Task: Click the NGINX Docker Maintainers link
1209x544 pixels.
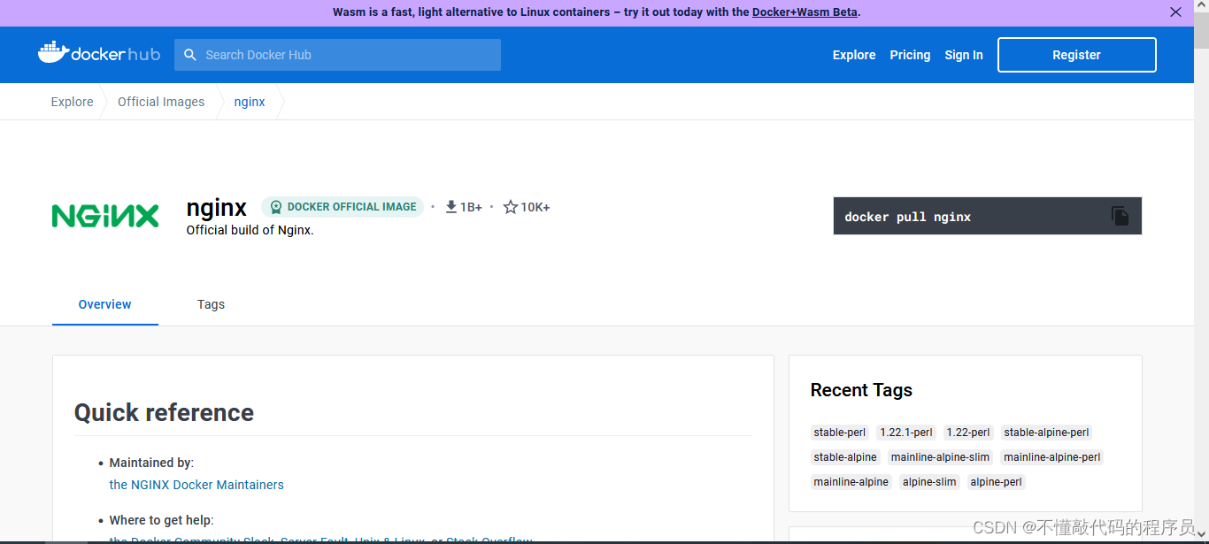Action: [196, 484]
